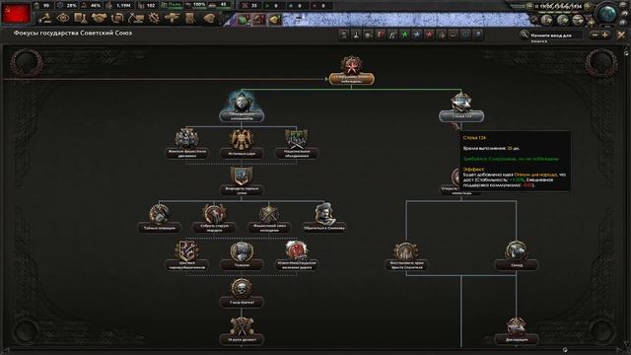This screenshot has width=631, height=355.
Task: Toggle the green star focus filter
Action: pyautogui.click(x=404, y=35)
